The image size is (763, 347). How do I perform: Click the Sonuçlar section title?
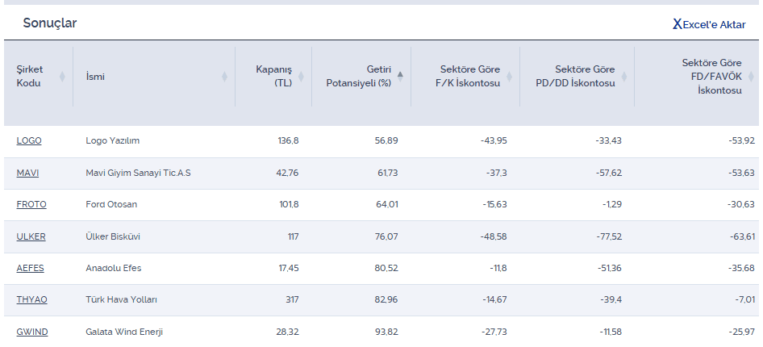[49, 23]
